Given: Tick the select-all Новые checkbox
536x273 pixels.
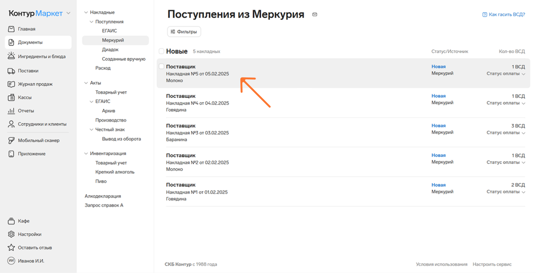Looking at the screenshot, I should click(161, 51).
